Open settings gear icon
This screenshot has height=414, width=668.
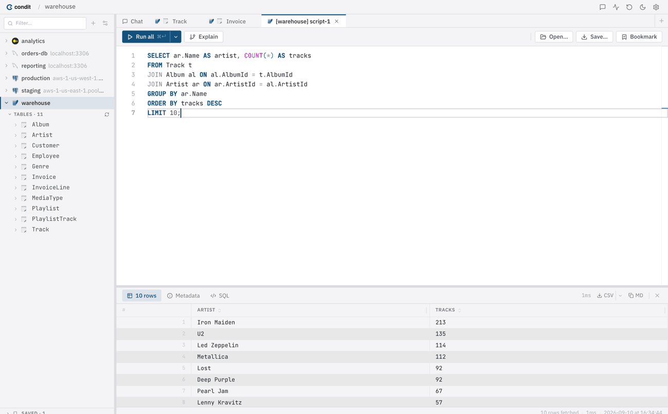click(656, 7)
